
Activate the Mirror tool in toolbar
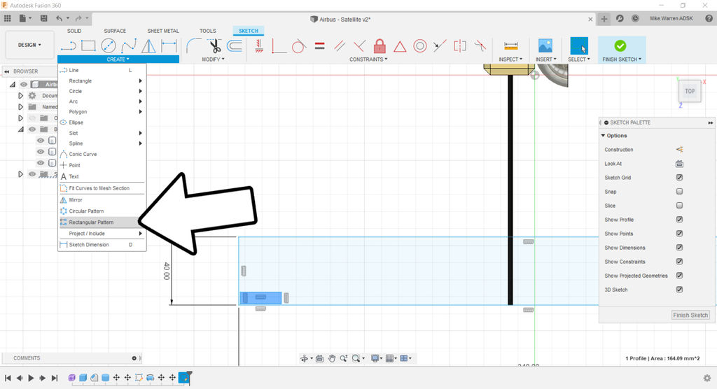(148, 45)
